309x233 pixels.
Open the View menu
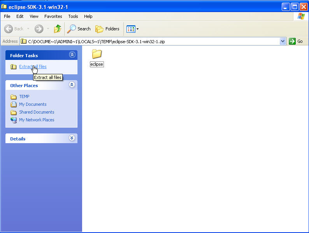point(34,16)
